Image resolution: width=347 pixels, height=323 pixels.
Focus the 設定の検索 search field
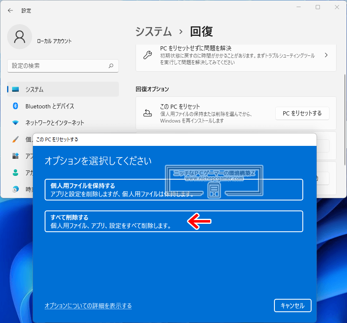click(x=63, y=66)
